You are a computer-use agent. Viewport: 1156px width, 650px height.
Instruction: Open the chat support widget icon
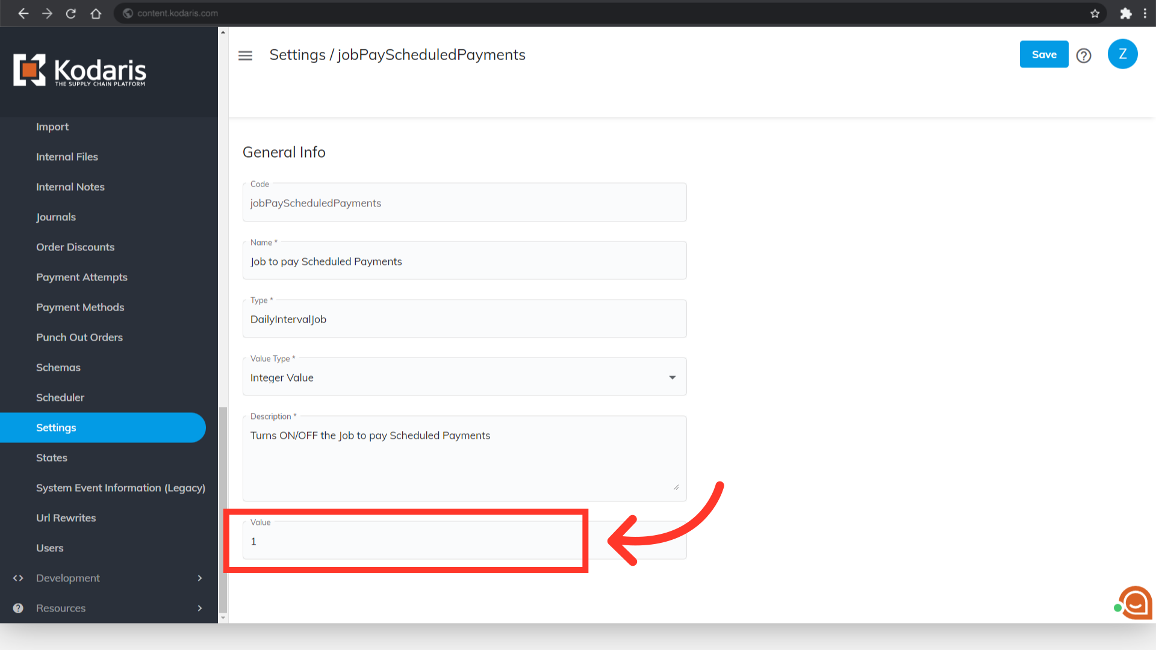pyautogui.click(x=1136, y=602)
